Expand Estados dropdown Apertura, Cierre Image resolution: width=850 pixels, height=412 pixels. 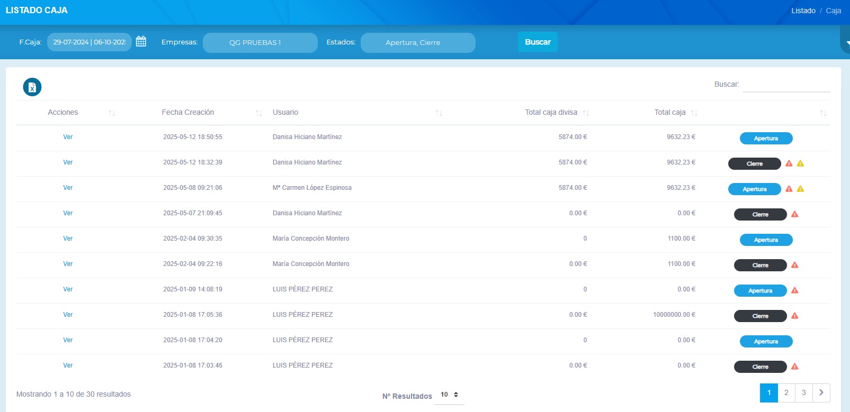(418, 42)
